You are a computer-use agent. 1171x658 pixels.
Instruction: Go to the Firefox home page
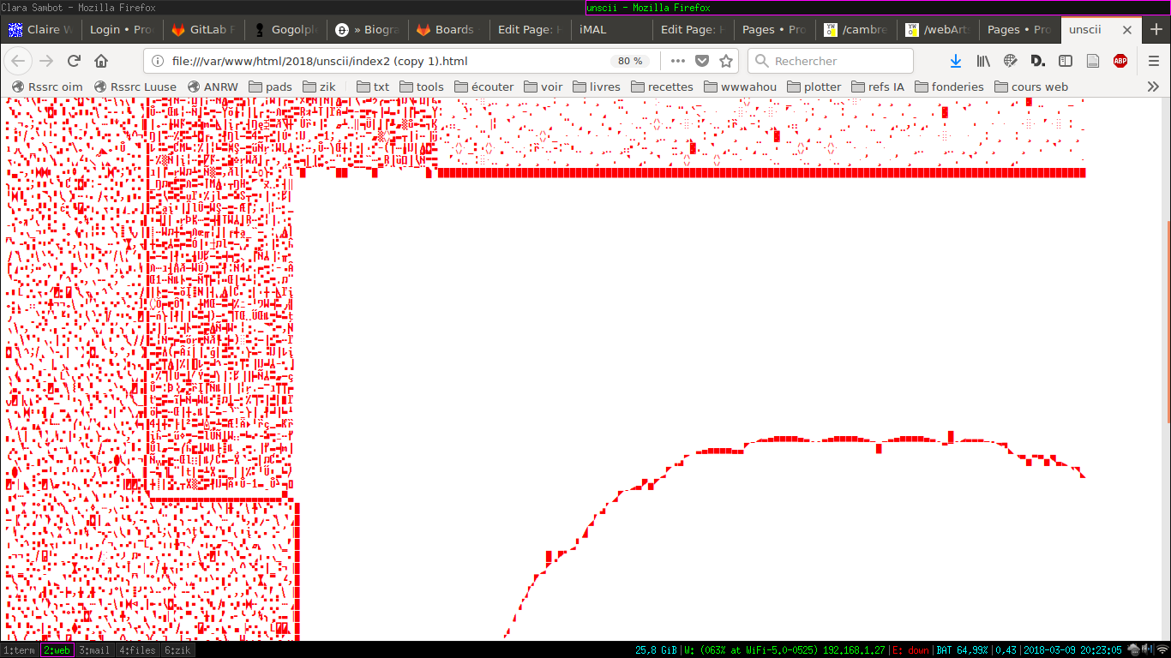point(101,61)
